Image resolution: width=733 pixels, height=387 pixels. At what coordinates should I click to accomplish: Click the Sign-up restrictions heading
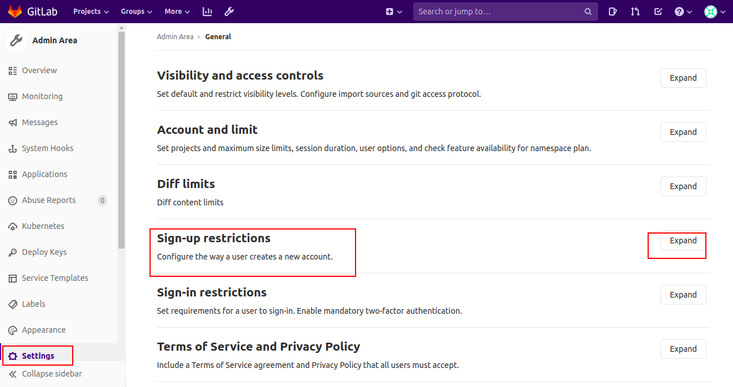[x=214, y=238]
